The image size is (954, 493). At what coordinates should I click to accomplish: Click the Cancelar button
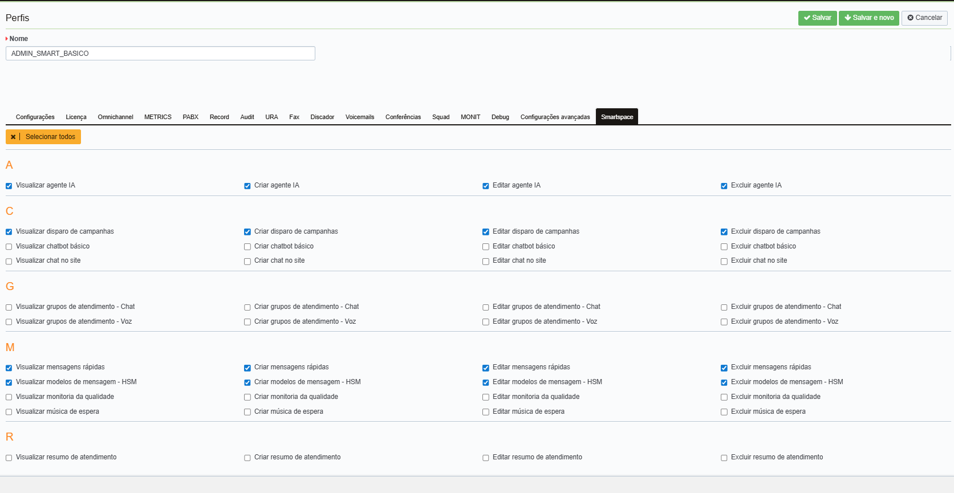(924, 18)
